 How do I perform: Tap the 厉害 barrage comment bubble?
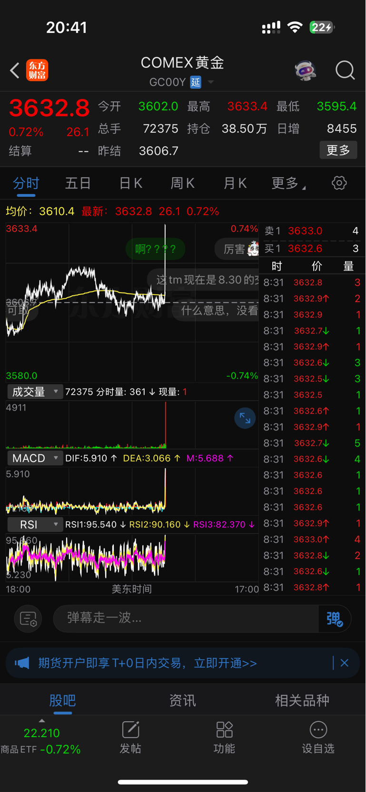click(x=236, y=249)
